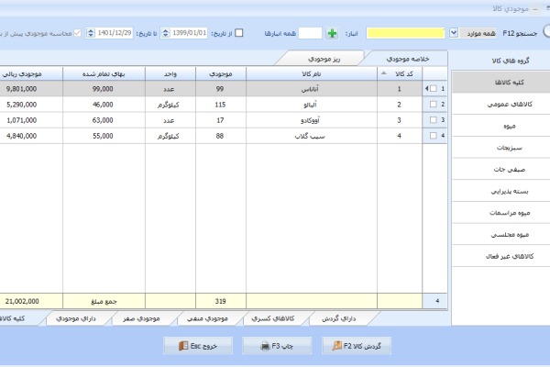Select the سیب گلاب product name cell
550x367 pixels.
point(312,136)
